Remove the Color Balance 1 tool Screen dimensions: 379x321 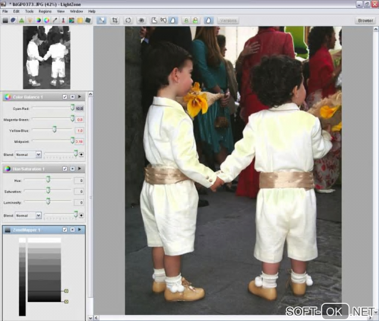click(72, 97)
